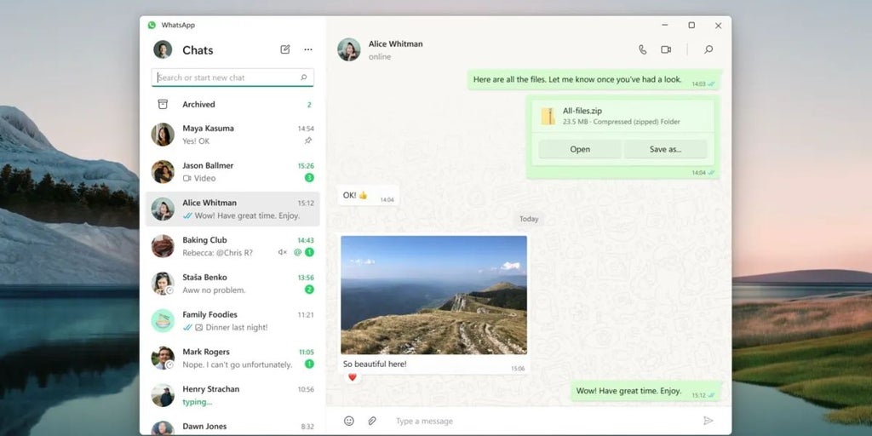The width and height of the screenshot is (872, 436).
Task: Click Save as... for the zip file
Action: (x=665, y=149)
